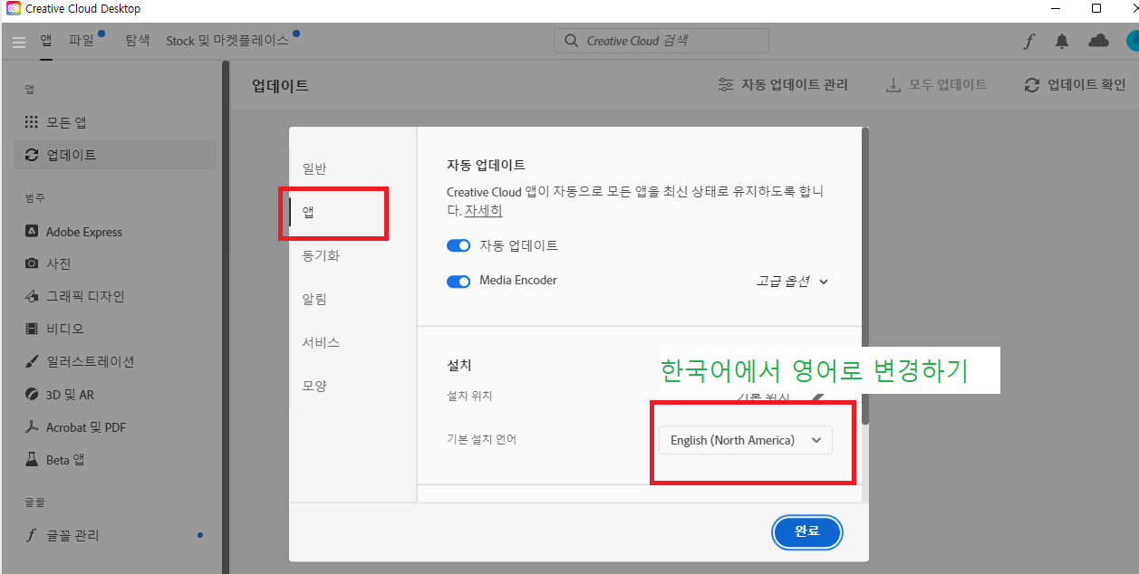The width and height of the screenshot is (1139, 574).
Task: Click the pencil edit icon for 설치 위치
Action: 817,397
